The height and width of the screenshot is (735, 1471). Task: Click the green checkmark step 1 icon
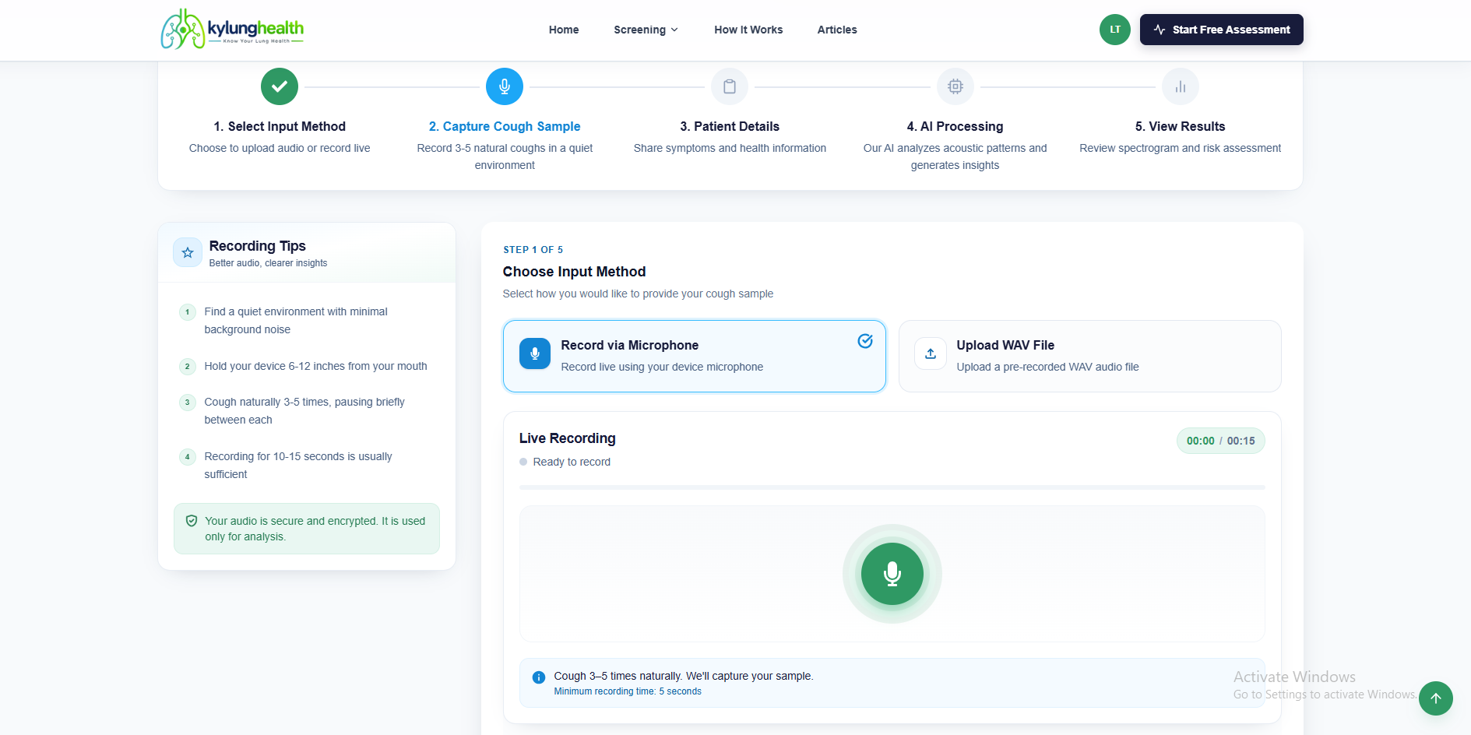280,86
